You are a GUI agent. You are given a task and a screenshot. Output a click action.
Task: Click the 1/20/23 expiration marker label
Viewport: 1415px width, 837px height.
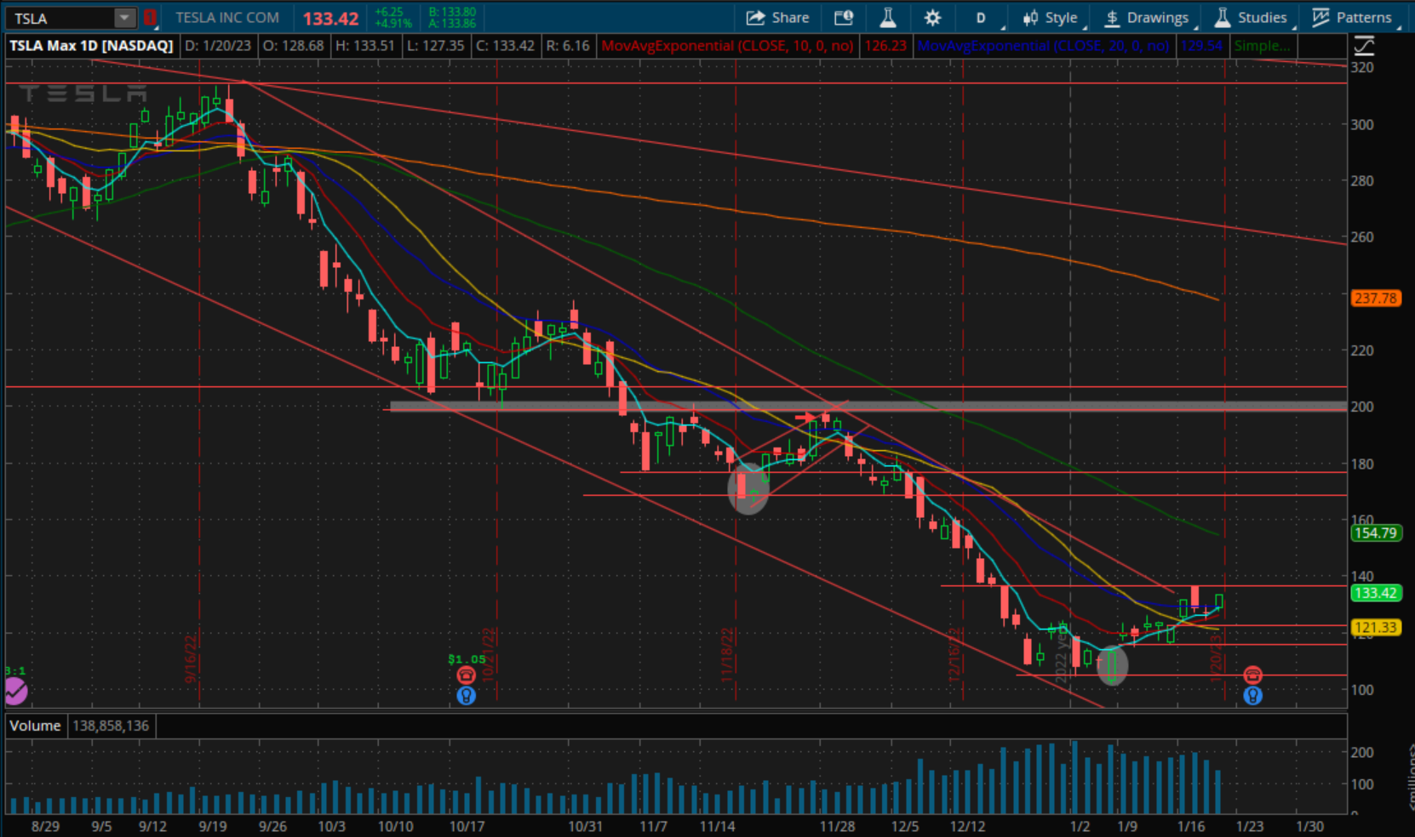(1216, 657)
